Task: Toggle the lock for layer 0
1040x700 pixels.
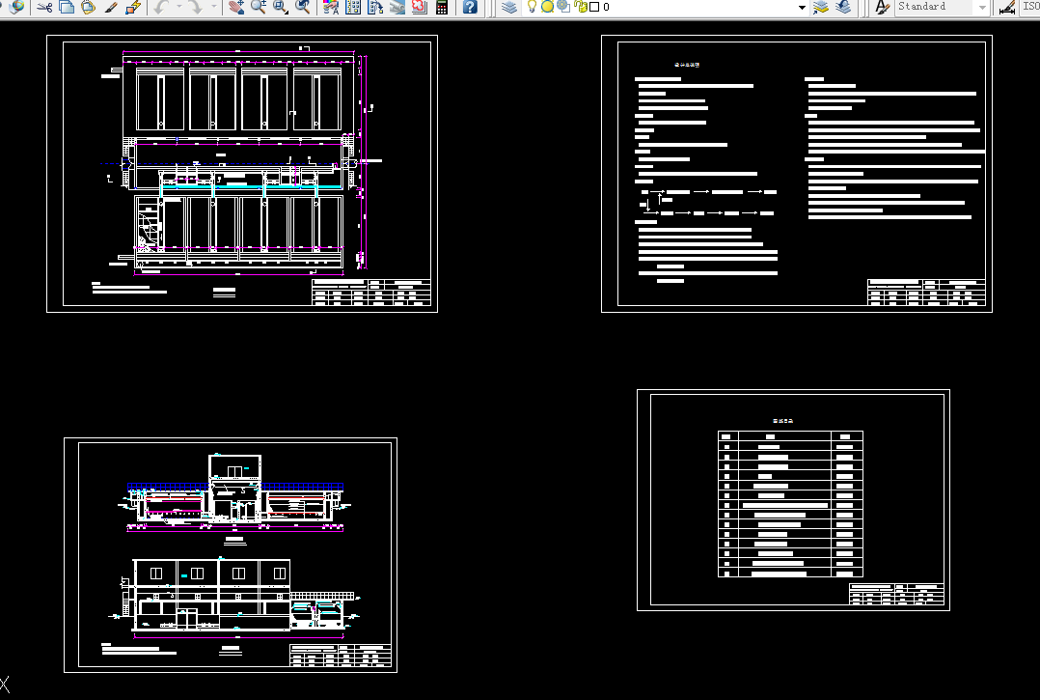Action: (581, 7)
